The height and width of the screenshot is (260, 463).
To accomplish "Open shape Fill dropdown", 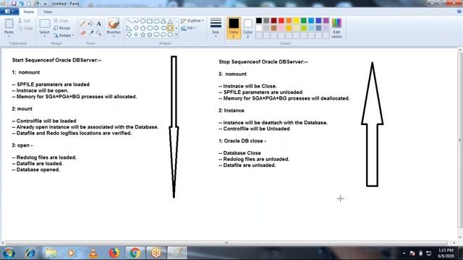I will 188,28.
